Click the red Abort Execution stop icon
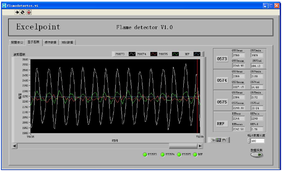Screen dimensions: 282x171 [29, 12]
